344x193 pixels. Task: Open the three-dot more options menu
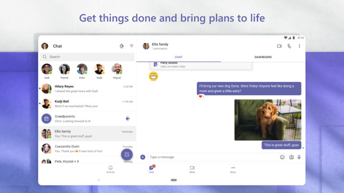[300, 46]
